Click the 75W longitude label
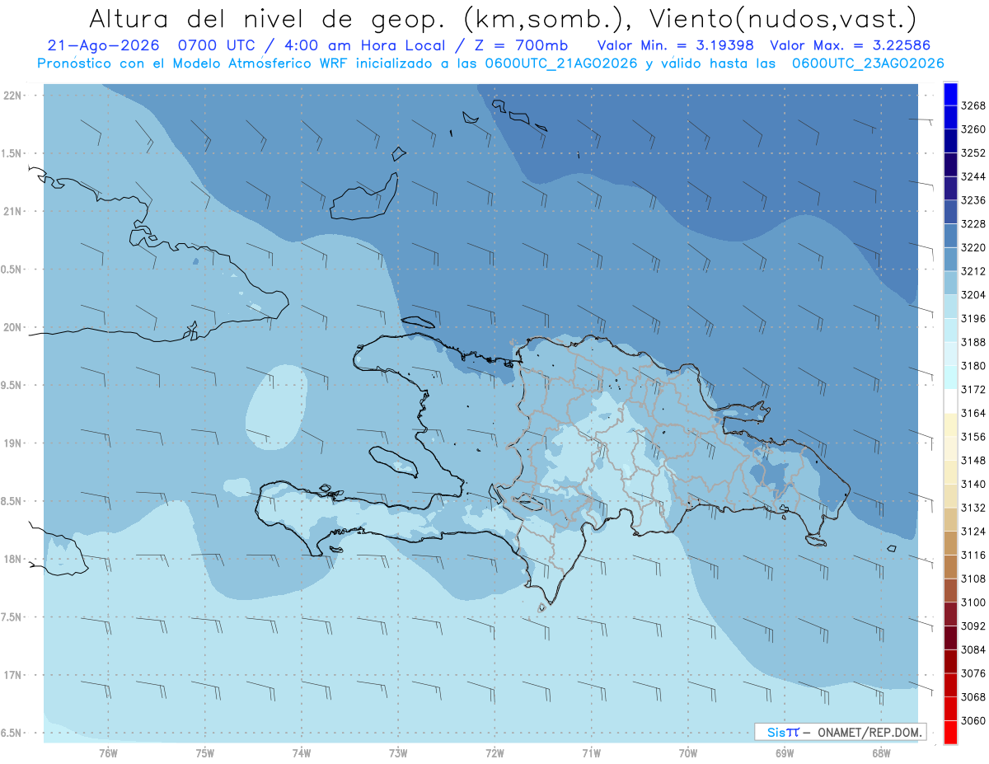This screenshot has width=989, height=764. tap(205, 752)
